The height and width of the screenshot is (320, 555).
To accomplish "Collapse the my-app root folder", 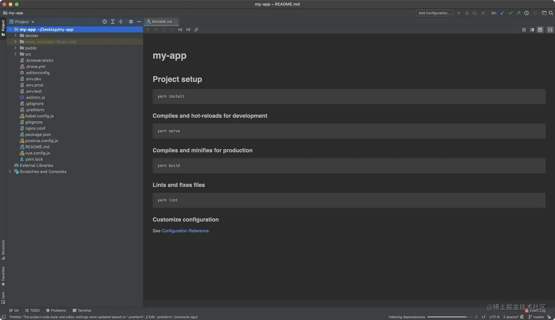I will pos(10,29).
